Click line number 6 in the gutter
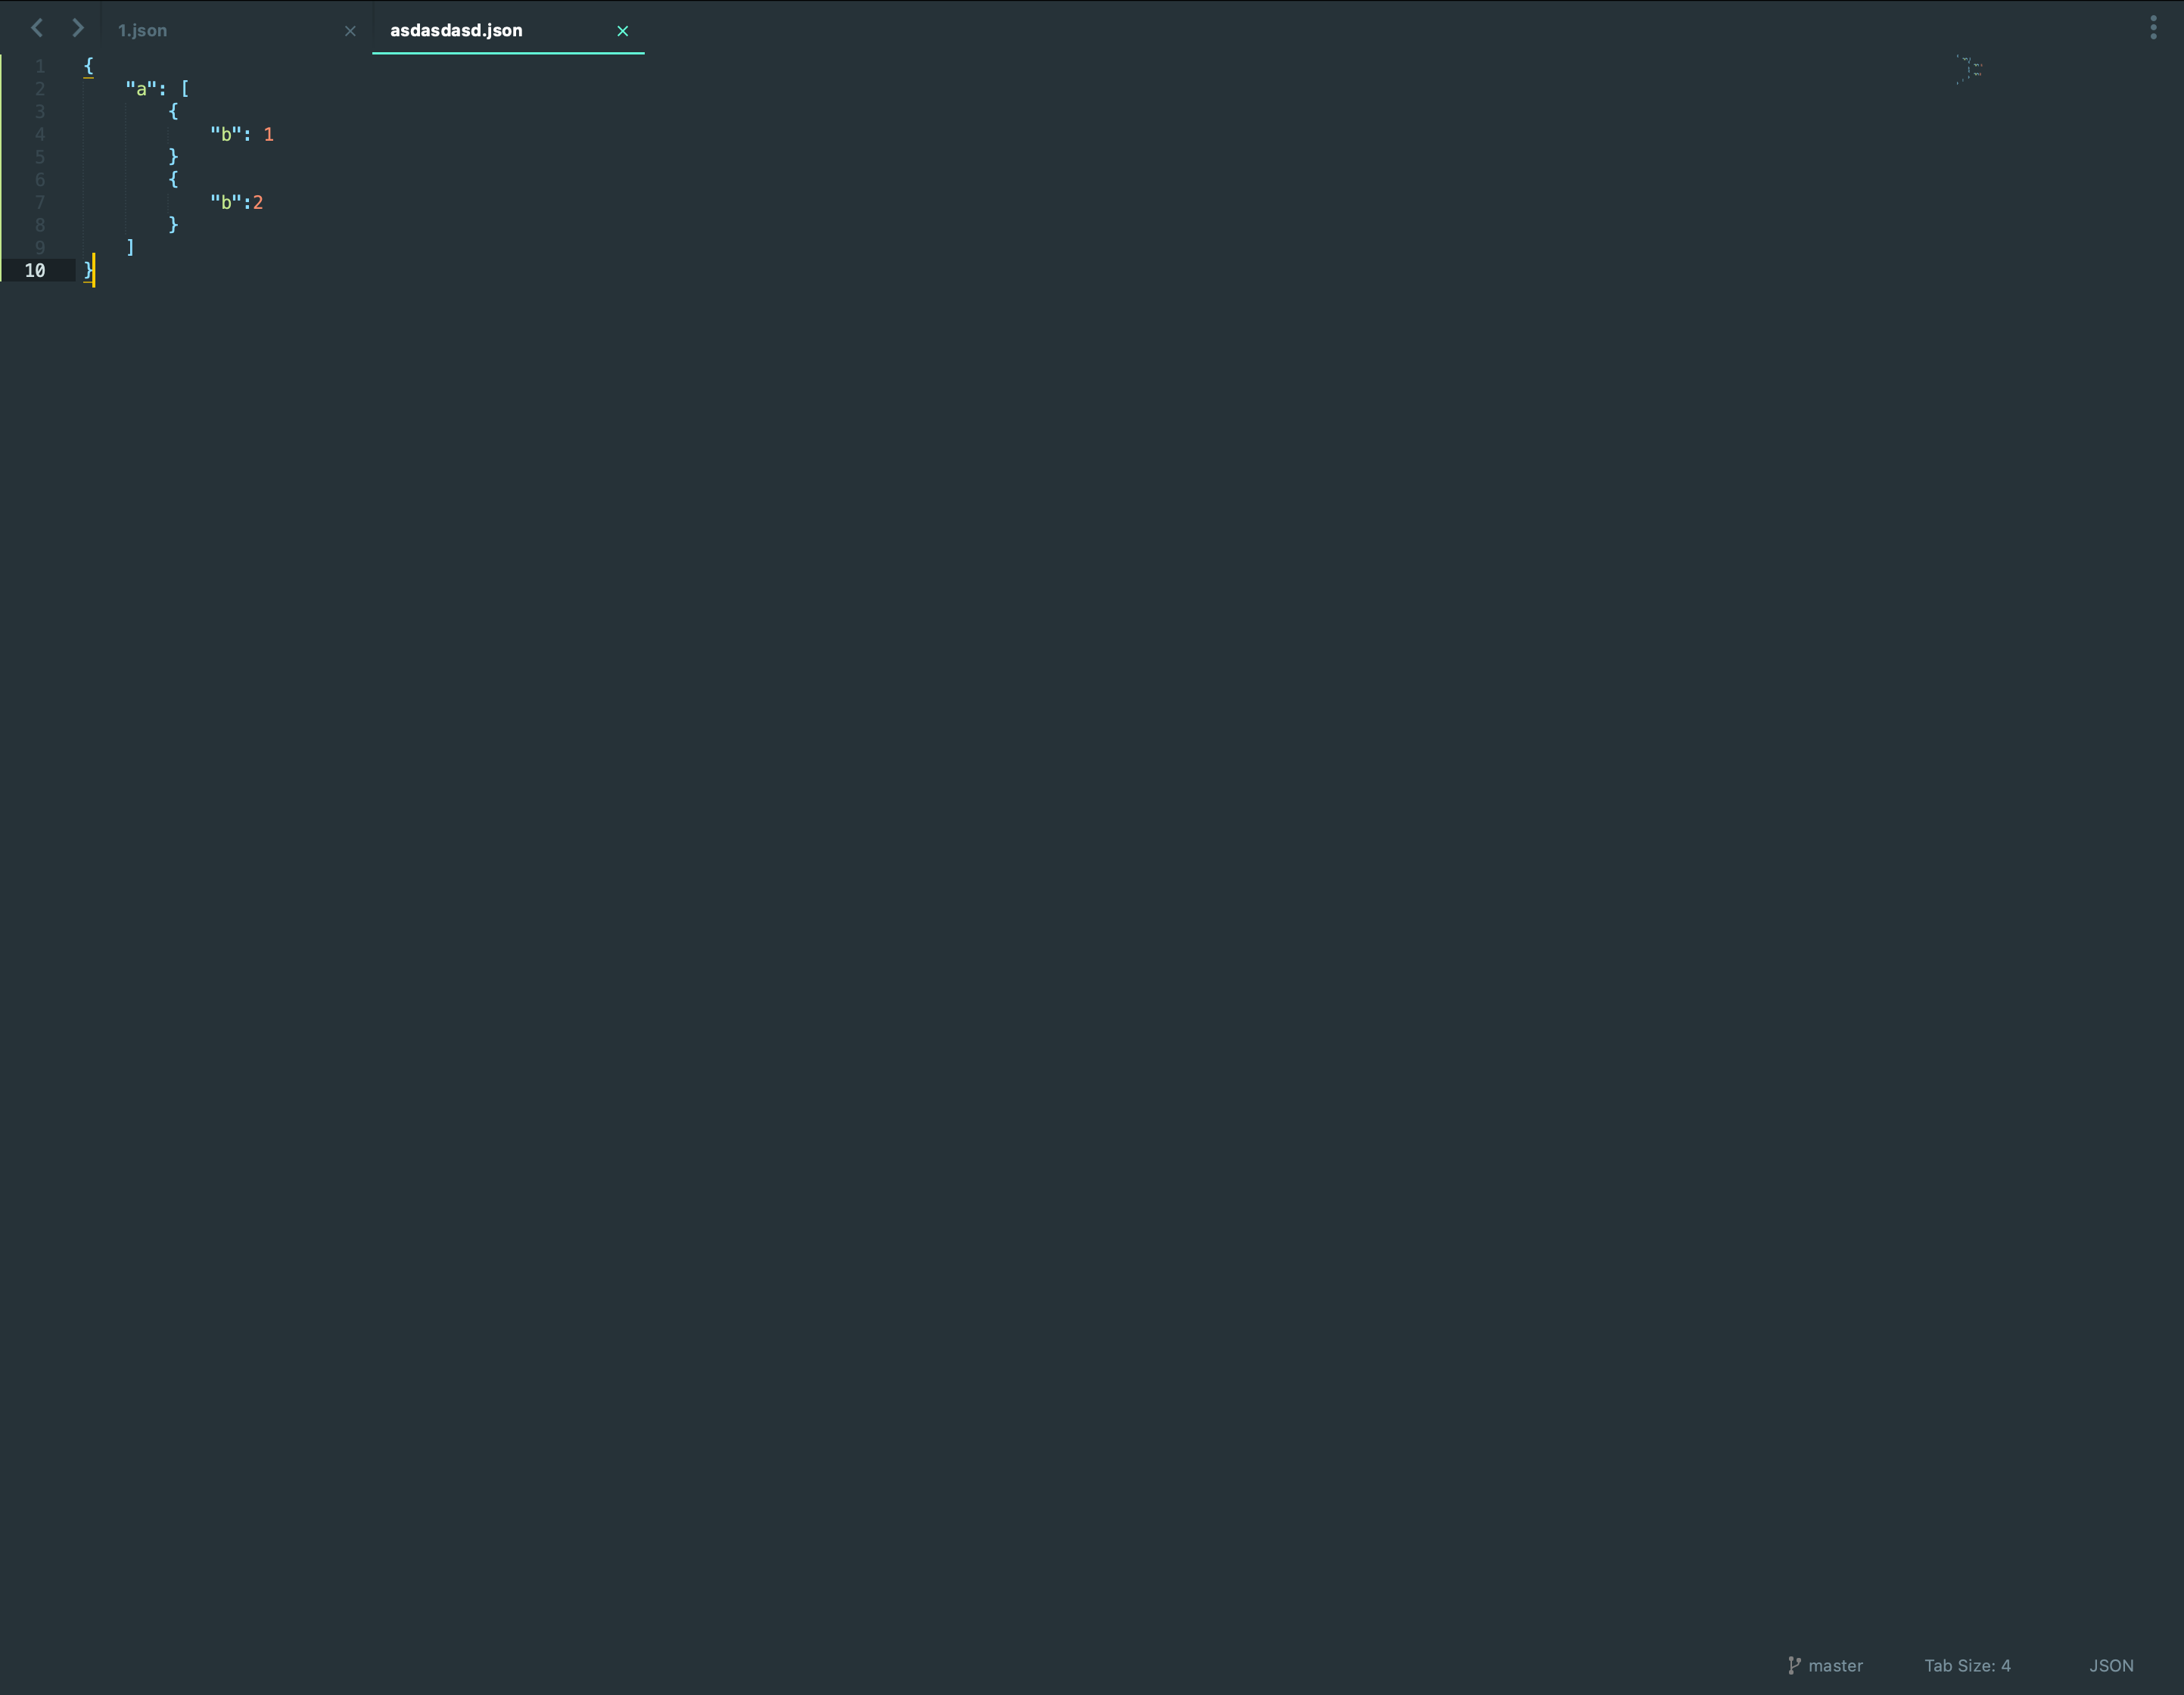This screenshot has height=1695, width=2184. pos(40,180)
